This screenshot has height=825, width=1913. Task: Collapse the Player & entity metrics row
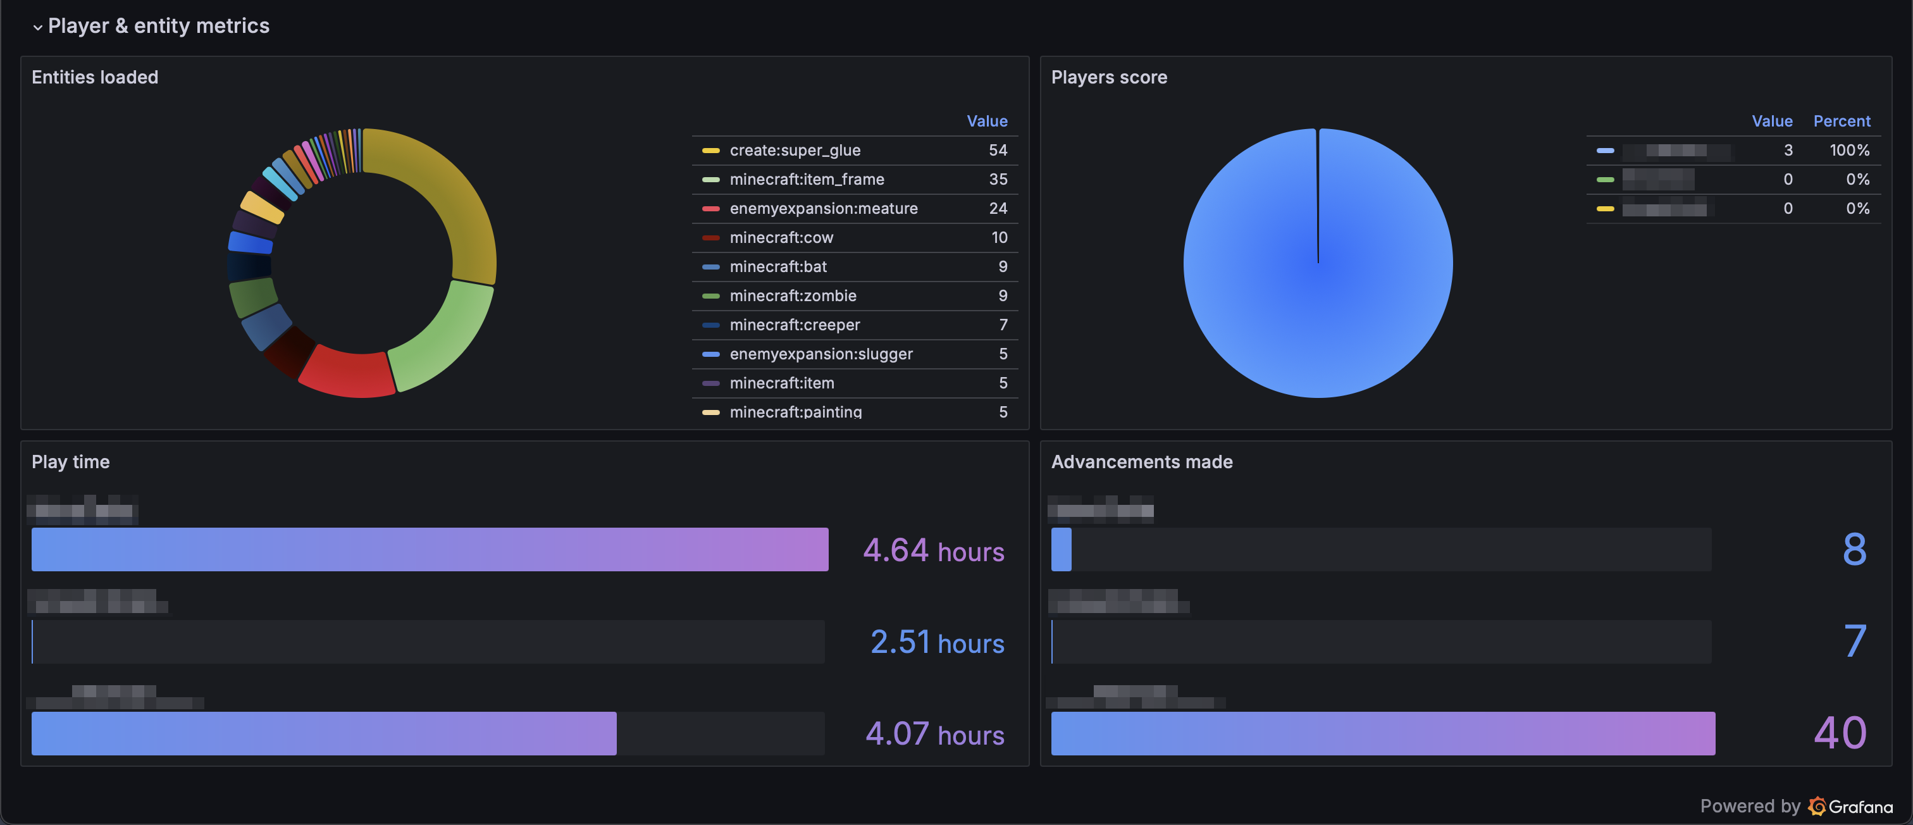[x=37, y=27]
